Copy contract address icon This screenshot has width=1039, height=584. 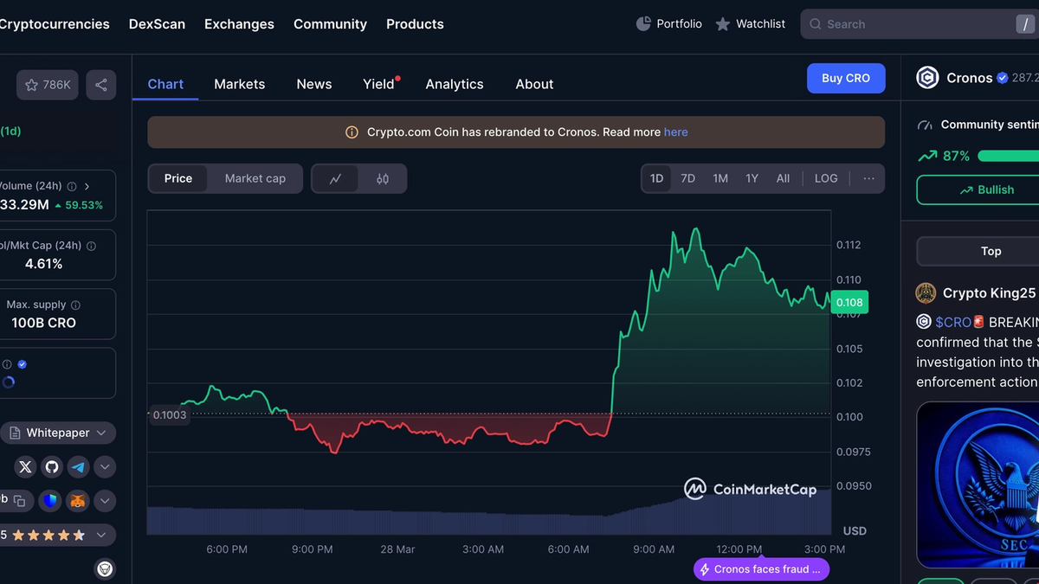click(19, 500)
